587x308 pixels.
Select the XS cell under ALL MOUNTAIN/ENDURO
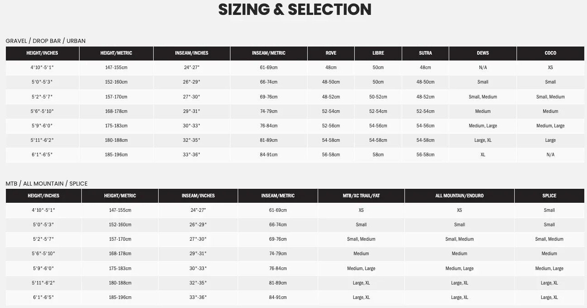point(459,210)
